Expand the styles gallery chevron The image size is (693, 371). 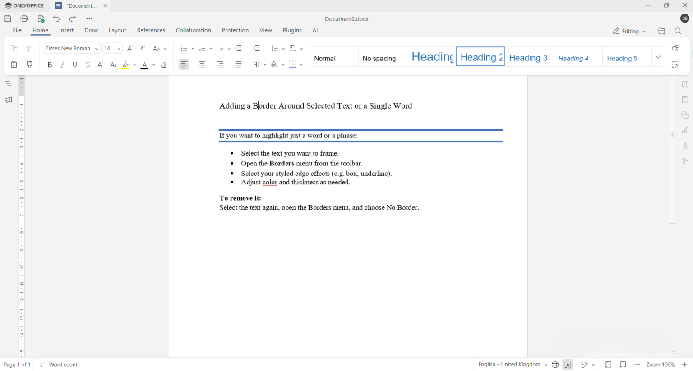pos(658,56)
